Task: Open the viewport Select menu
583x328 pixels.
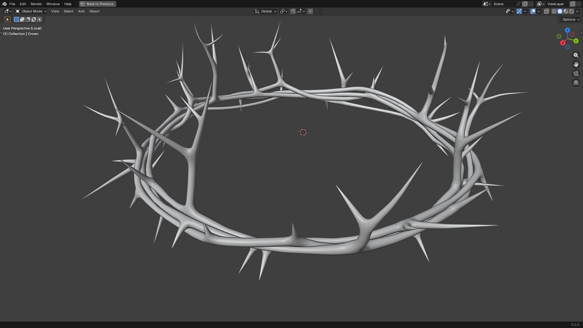Action: 68,11
